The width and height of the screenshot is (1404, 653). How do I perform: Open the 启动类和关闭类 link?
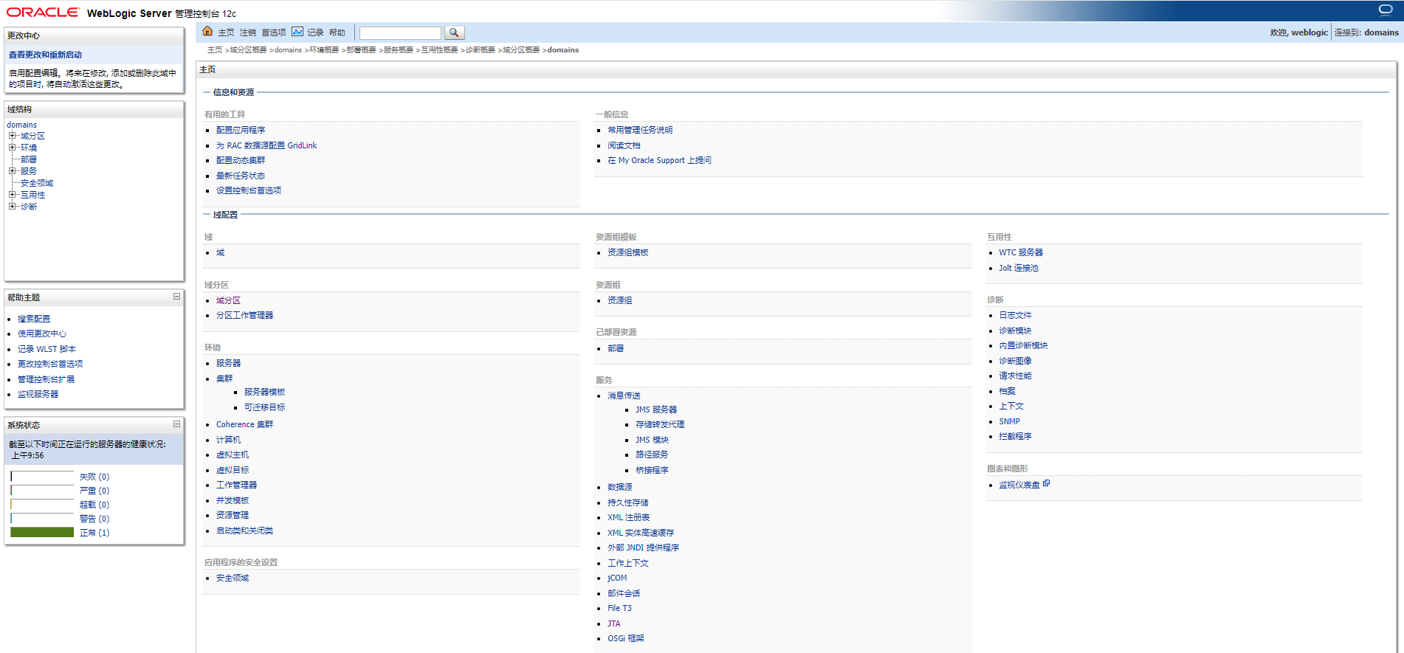pos(245,531)
